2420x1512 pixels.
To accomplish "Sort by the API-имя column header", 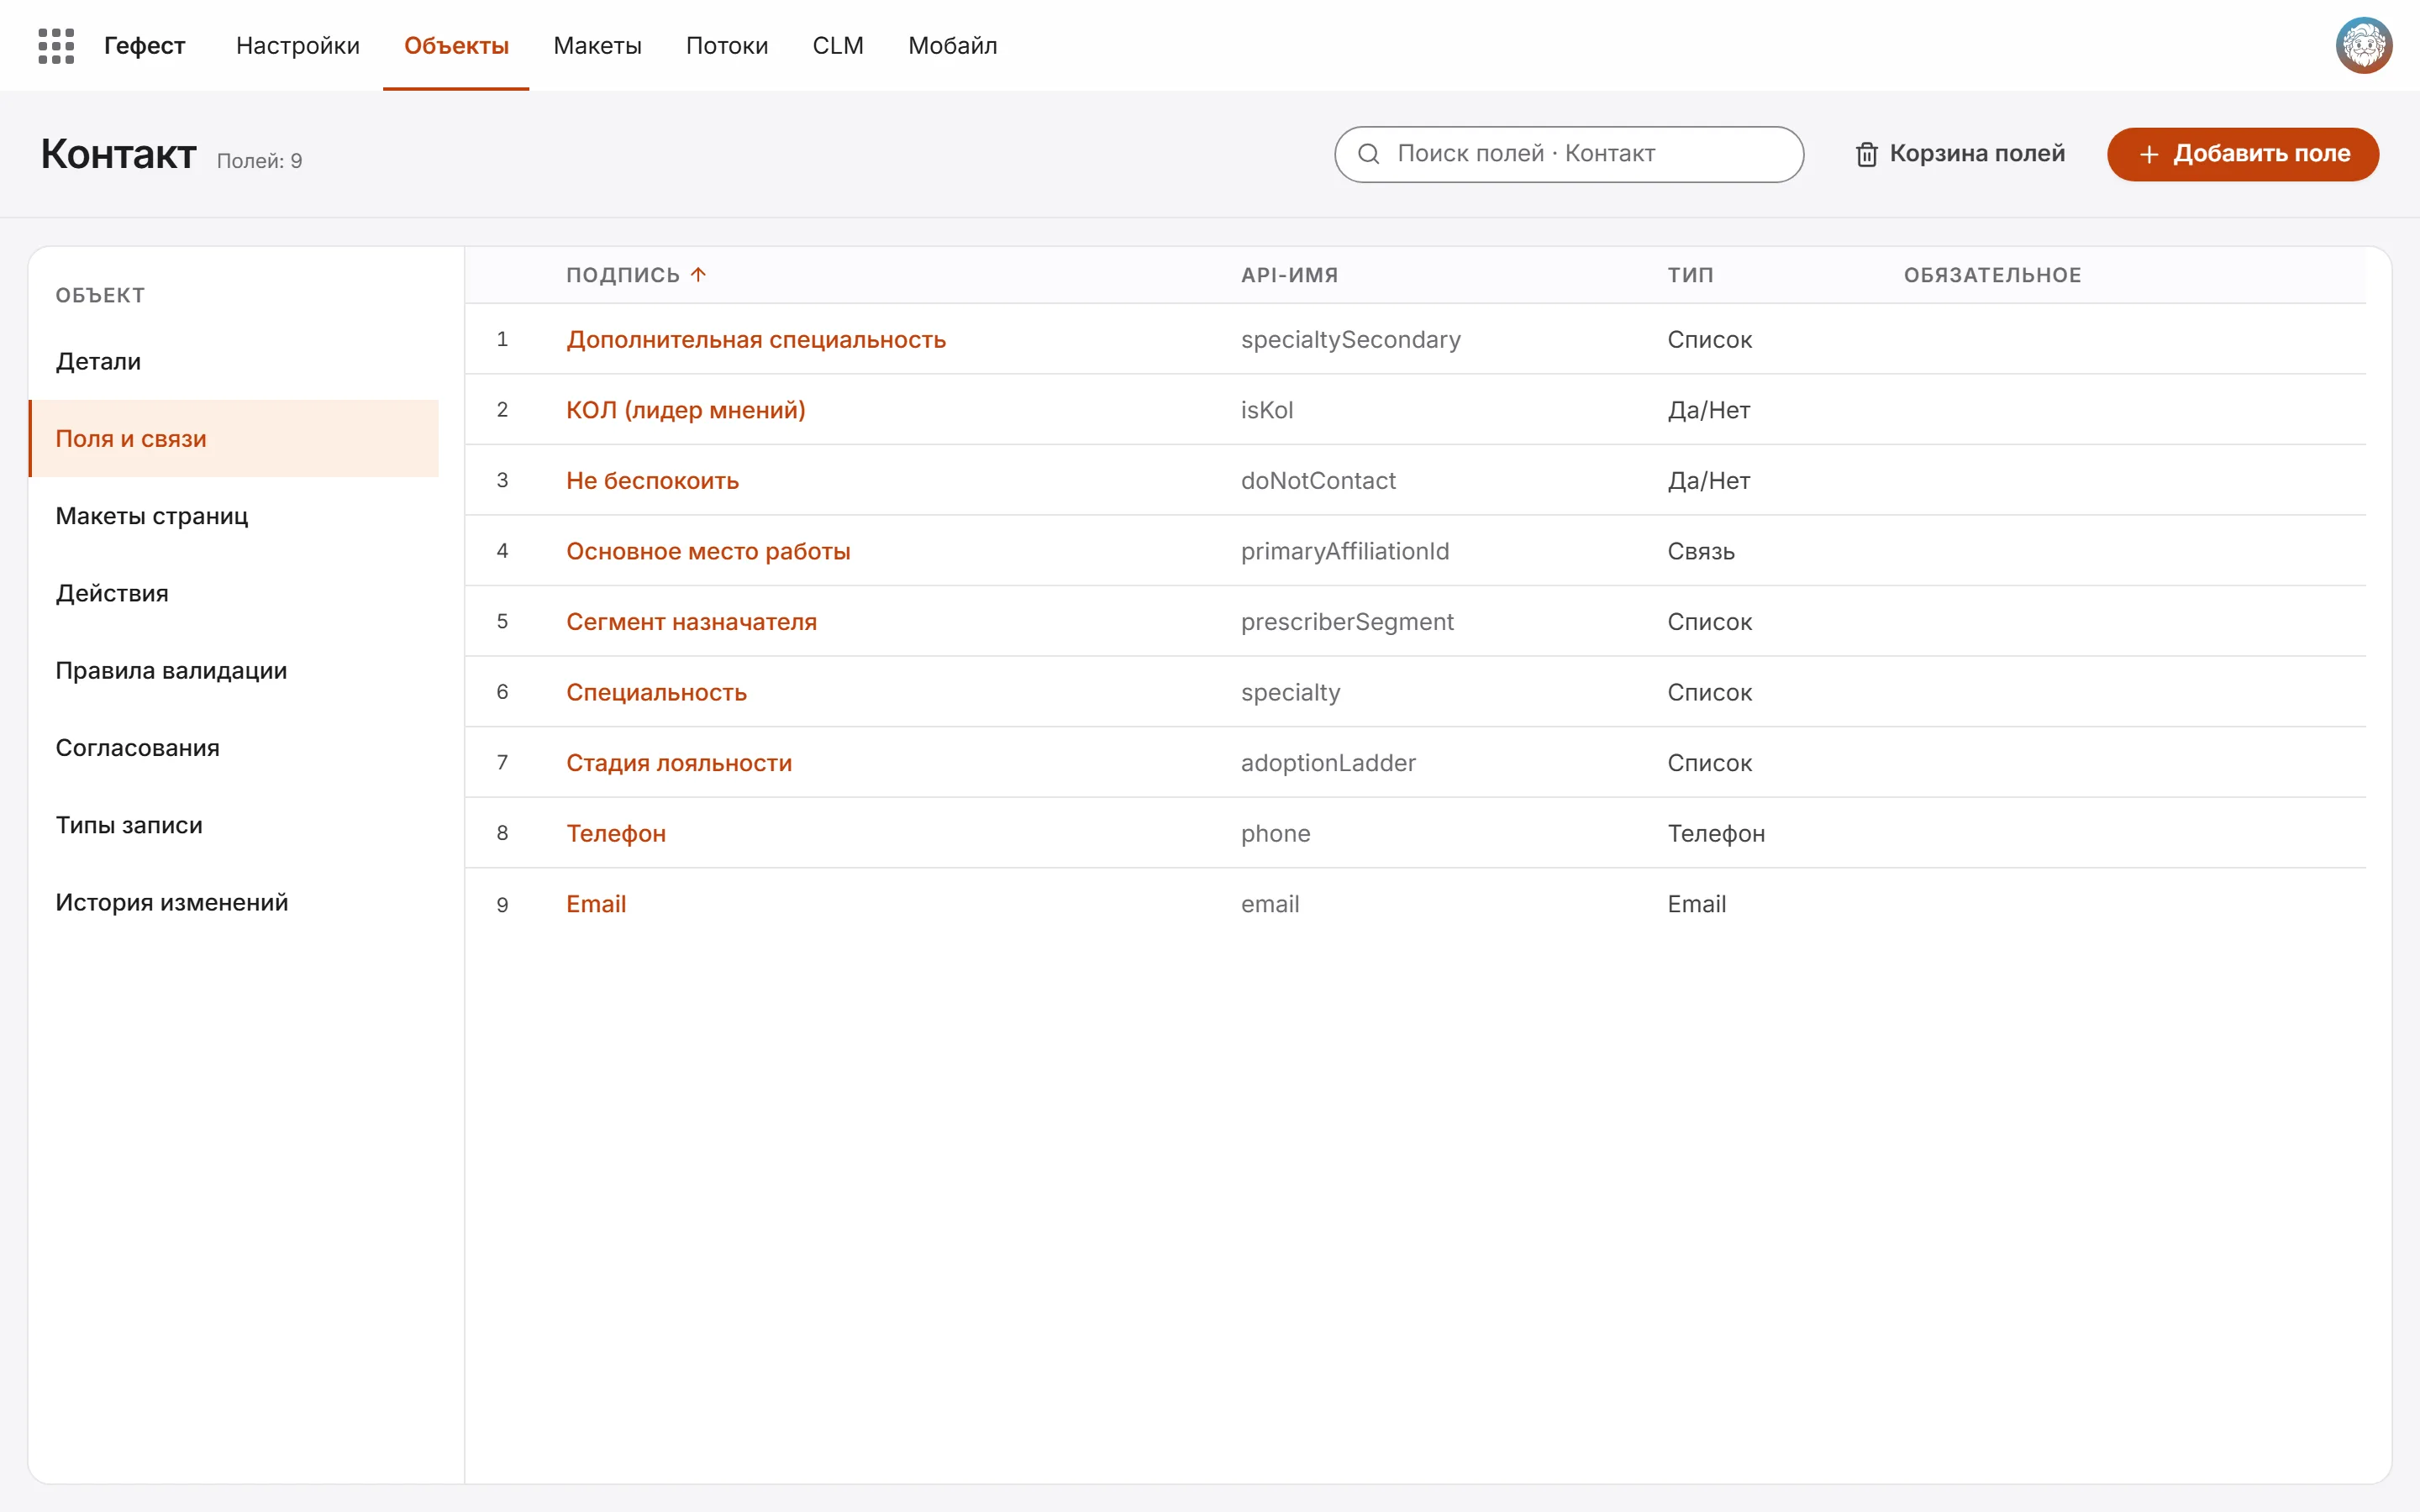I will [1290, 275].
